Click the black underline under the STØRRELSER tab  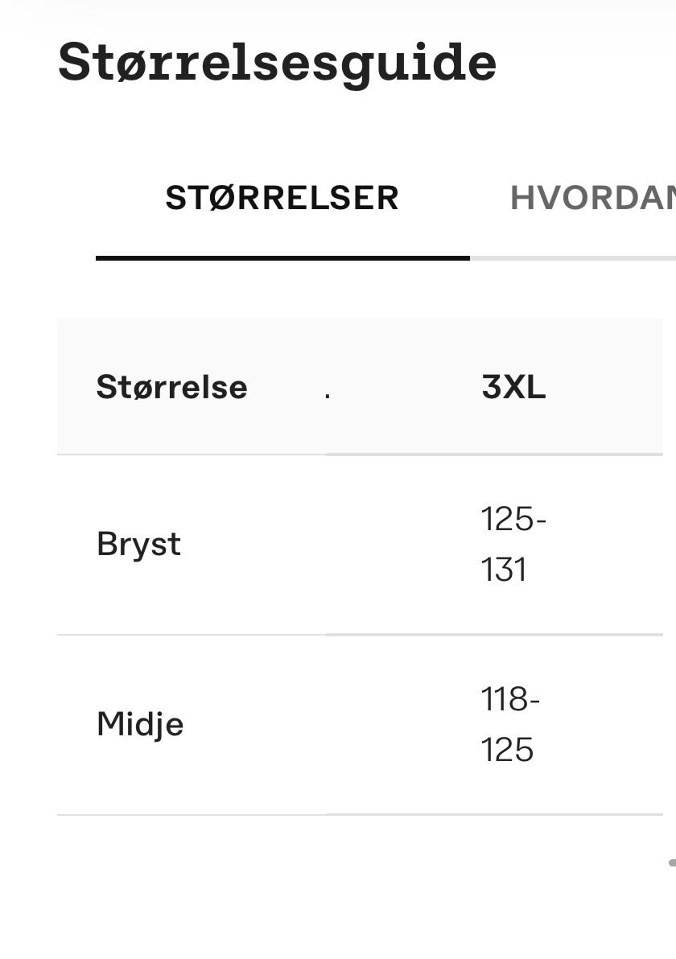click(282, 258)
